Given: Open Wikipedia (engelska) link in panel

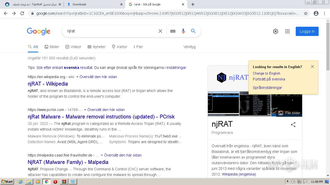Looking at the screenshot, I should pyautogui.click(x=239, y=174).
